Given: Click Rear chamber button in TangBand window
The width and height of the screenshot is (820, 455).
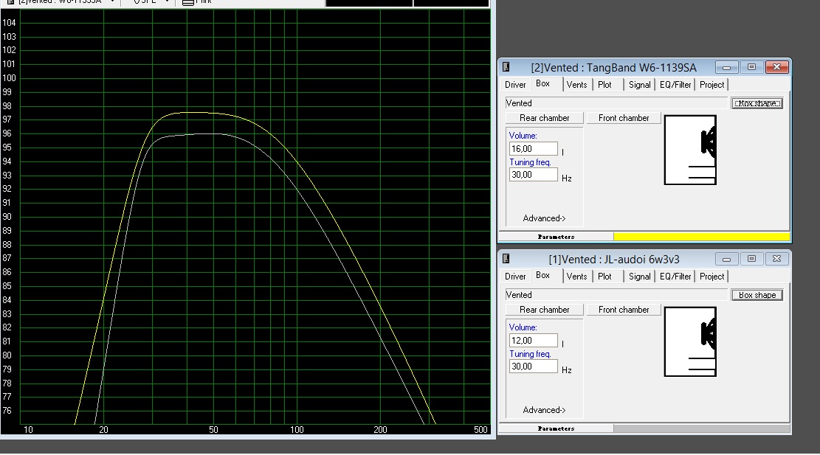Looking at the screenshot, I should tap(544, 118).
